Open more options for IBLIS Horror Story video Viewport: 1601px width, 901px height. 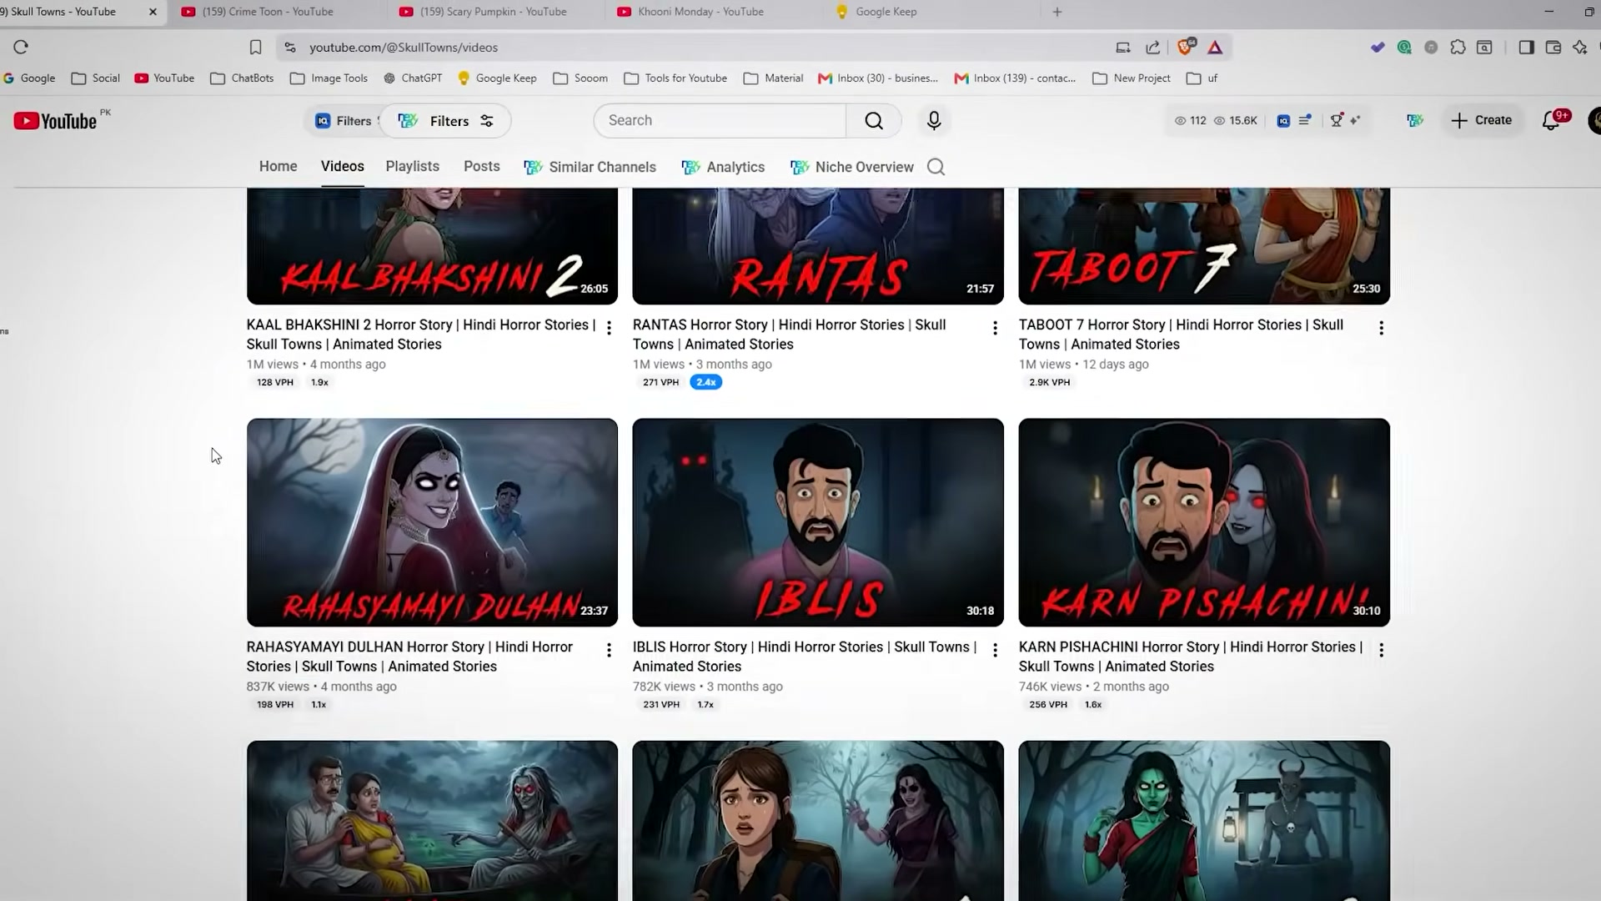coord(995,650)
